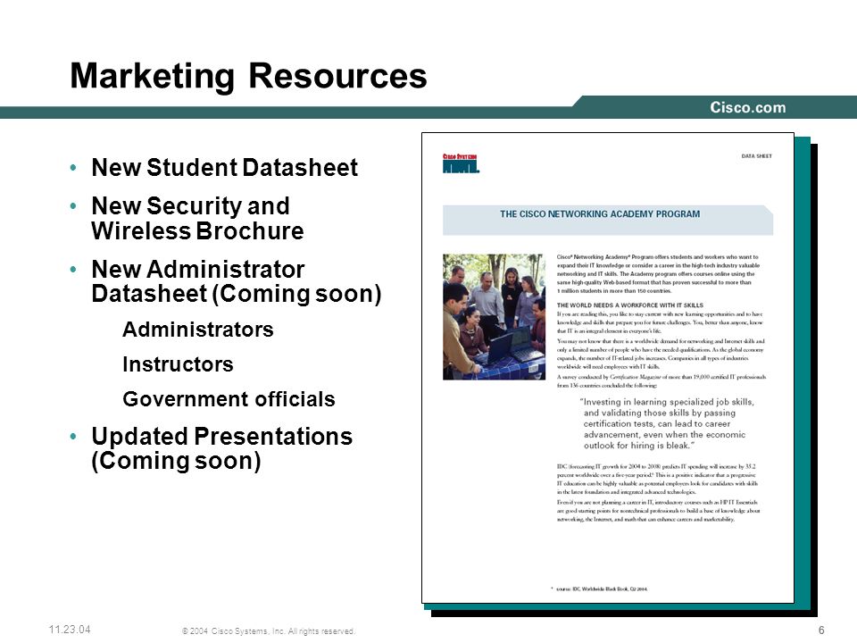This screenshot has height=643, width=857.
Task: Select 'Updated Presentations (Coming soon)' bullet
Action: coord(222,448)
